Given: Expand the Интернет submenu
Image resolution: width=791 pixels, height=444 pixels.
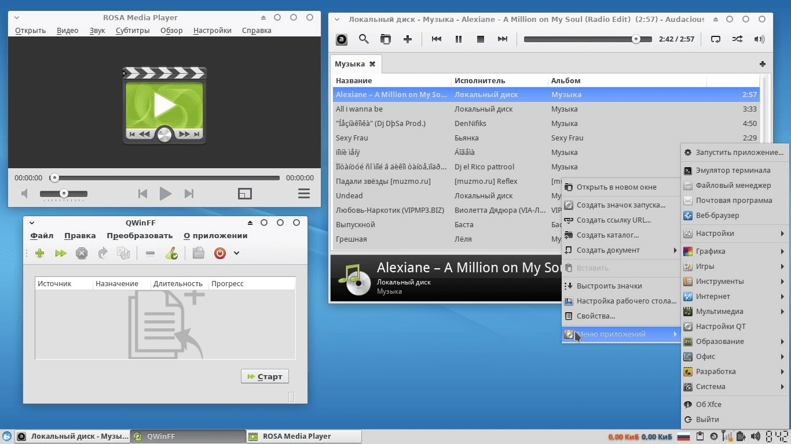Looking at the screenshot, I should point(735,297).
